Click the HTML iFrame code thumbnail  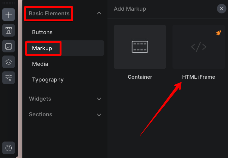pos(198,47)
